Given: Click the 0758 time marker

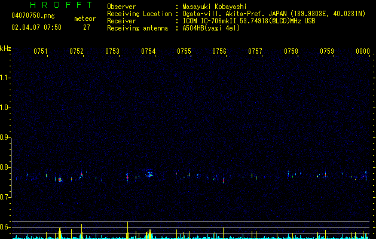Looking at the screenshot, I should [x=291, y=51].
